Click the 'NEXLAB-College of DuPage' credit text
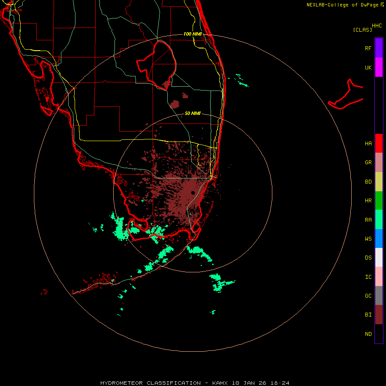This screenshot has height=386, width=386. pos(342,5)
